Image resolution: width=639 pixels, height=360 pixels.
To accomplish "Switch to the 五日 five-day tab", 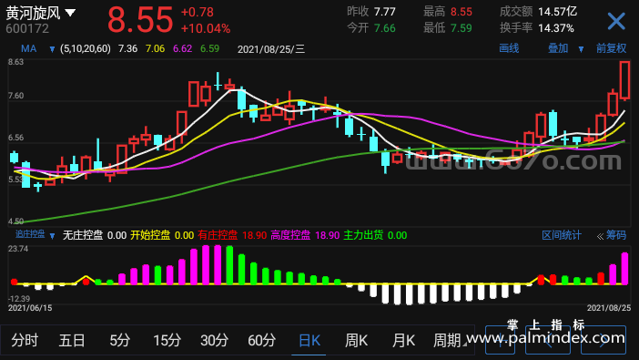I will click(72, 340).
